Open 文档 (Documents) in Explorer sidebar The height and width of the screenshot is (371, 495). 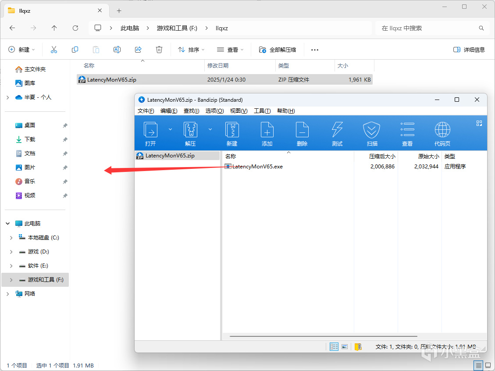coord(30,153)
